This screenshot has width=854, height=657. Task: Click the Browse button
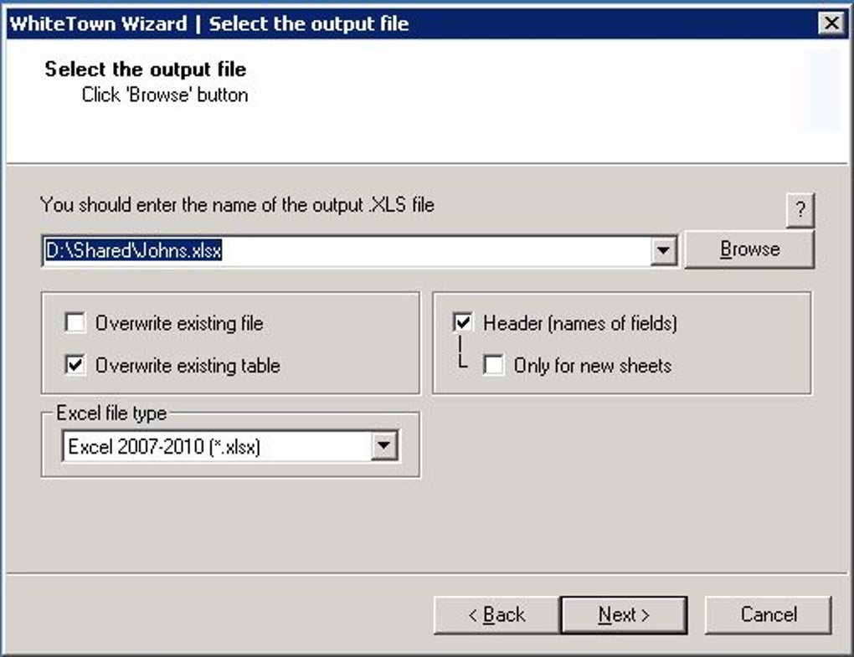(x=749, y=249)
